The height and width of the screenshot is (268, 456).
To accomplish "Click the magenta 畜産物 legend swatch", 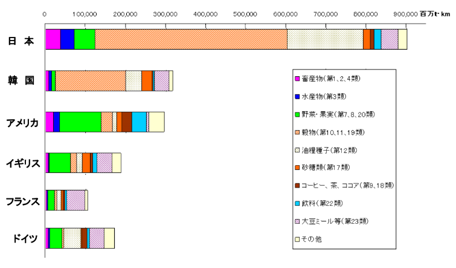I will (297, 79).
